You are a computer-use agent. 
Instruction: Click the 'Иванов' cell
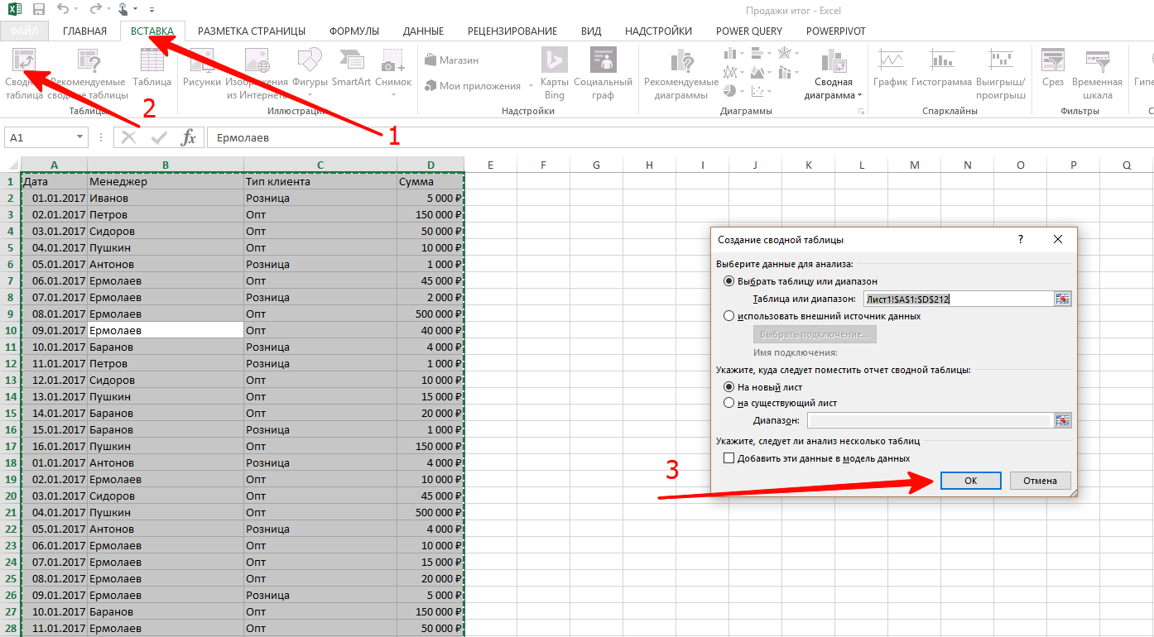pyautogui.click(x=166, y=198)
